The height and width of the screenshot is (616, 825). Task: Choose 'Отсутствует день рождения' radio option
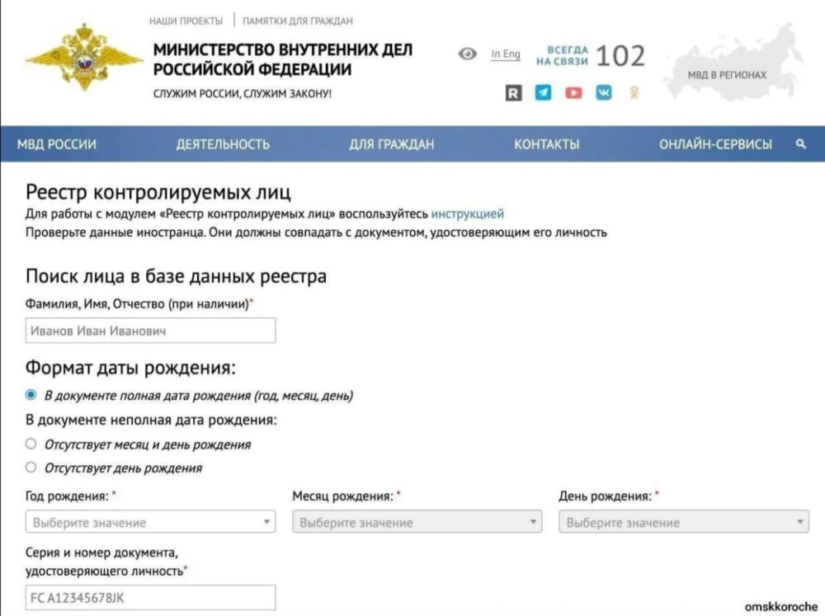point(31,468)
